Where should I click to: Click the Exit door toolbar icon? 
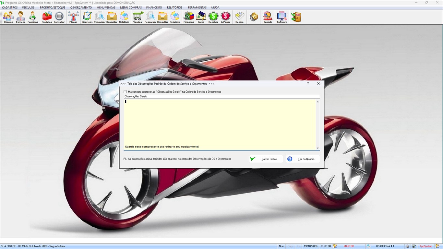coord(296,17)
